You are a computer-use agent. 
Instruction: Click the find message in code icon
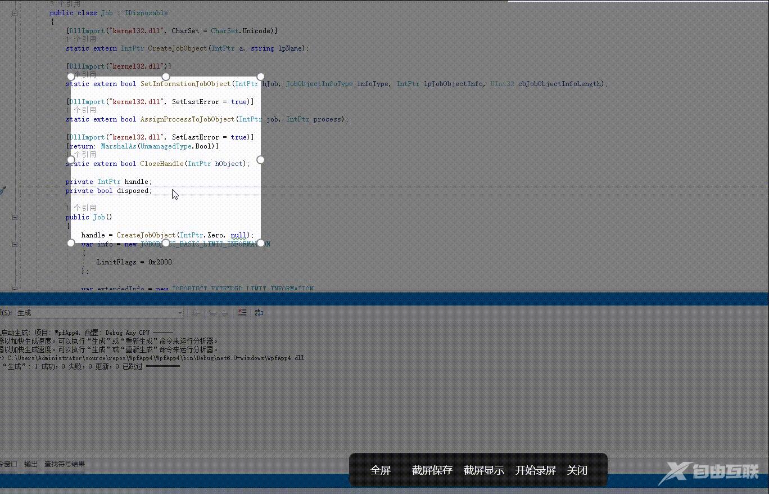pos(196,313)
